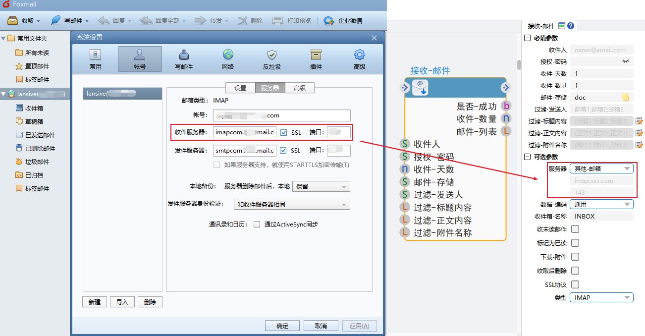Open the 本地备份 保留 dropdown

point(321,186)
